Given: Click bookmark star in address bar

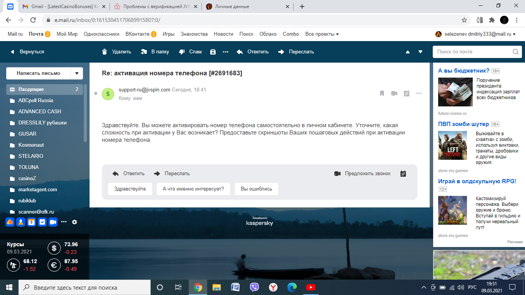Looking at the screenshot, I should 464,20.
